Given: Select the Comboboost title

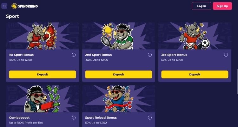Looking at the screenshot, I should pos(19,118).
